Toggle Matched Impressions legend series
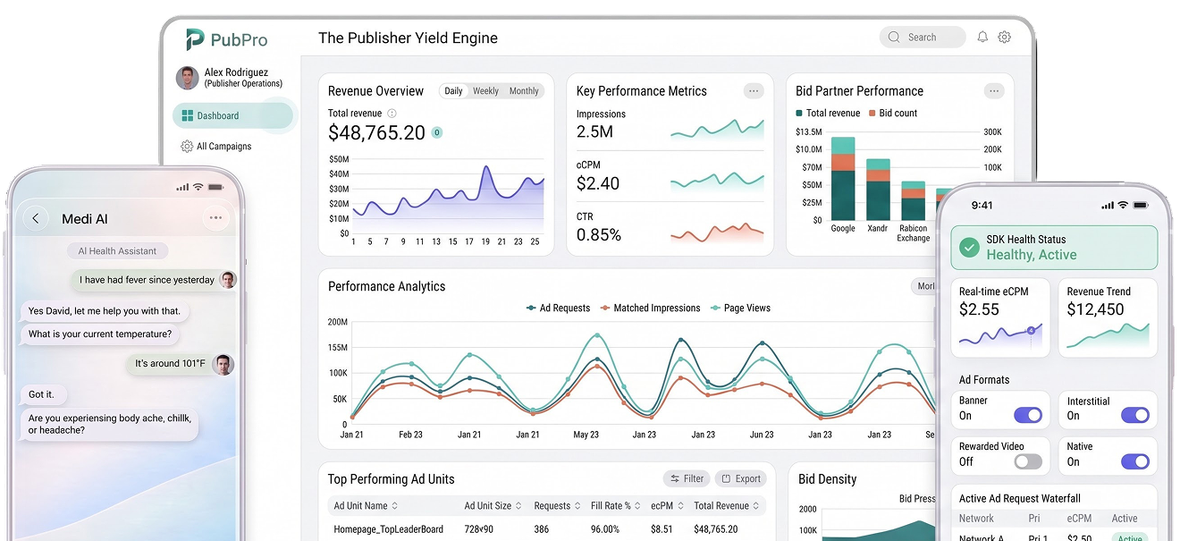Image resolution: width=1180 pixels, height=541 pixels. click(650, 308)
